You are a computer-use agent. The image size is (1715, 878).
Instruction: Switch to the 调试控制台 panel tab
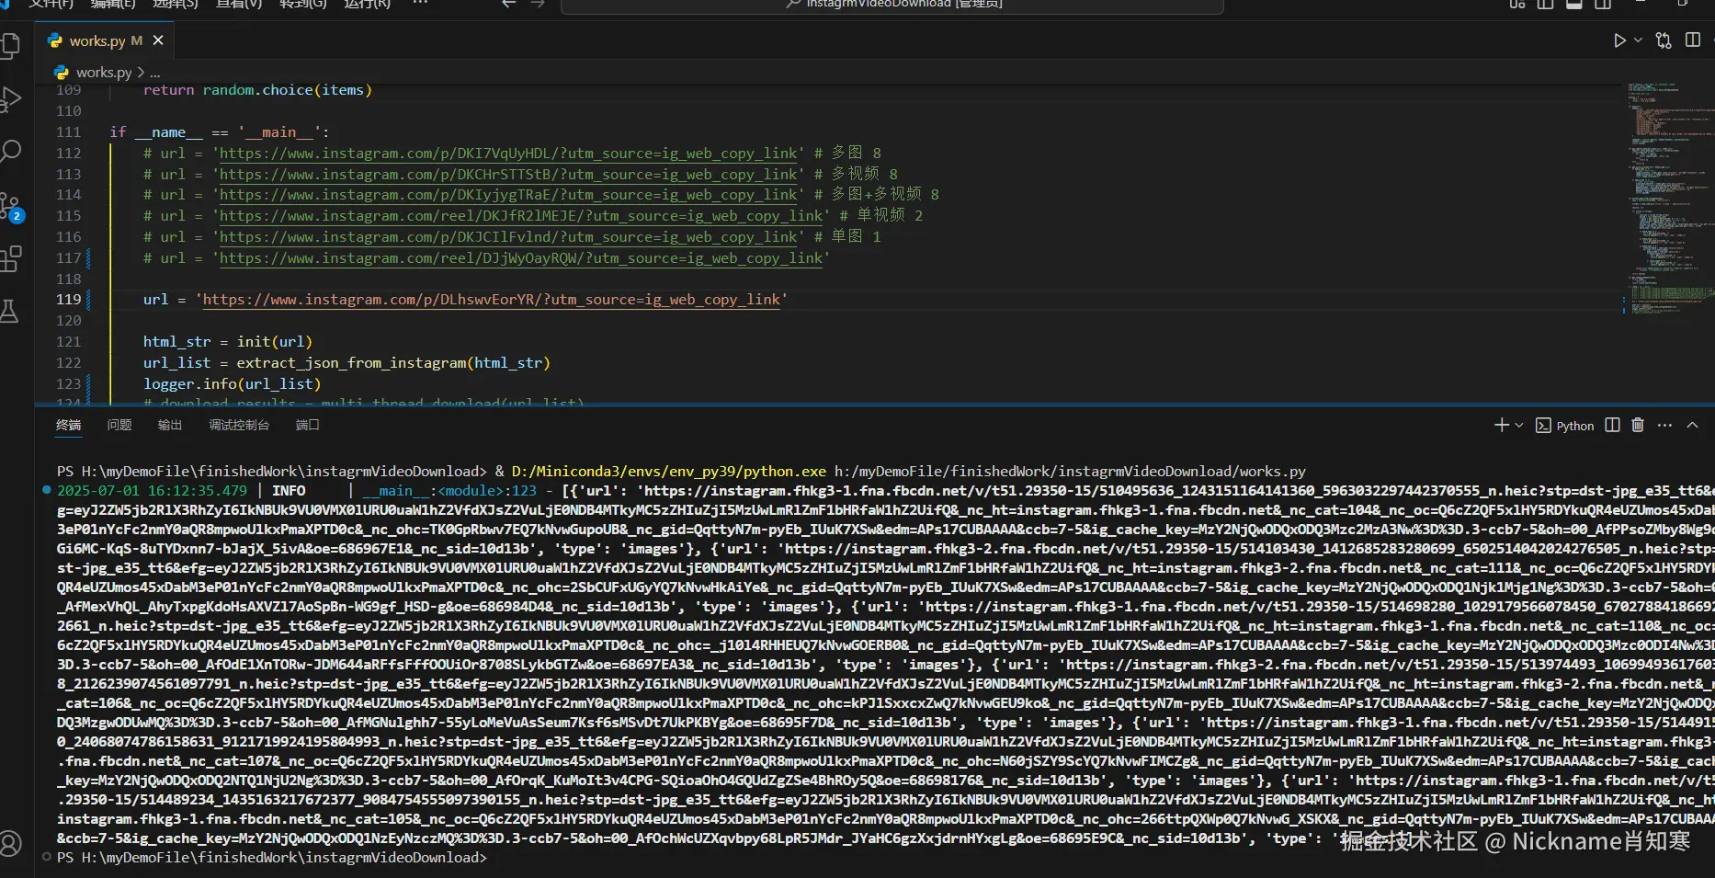(239, 425)
